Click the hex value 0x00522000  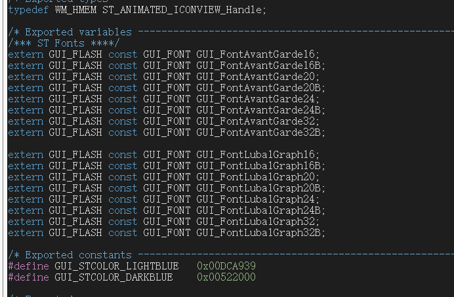(x=226, y=277)
